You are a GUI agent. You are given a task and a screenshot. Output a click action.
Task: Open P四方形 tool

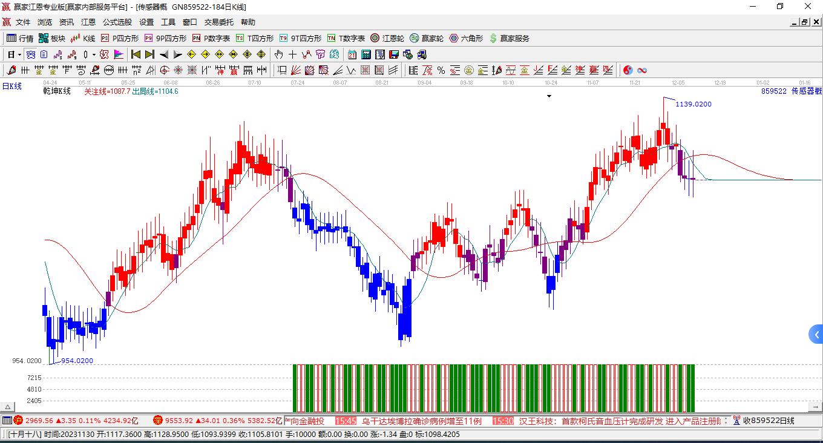120,38
